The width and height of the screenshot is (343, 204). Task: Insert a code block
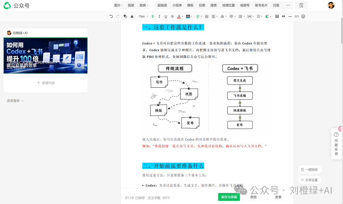[x=297, y=17]
